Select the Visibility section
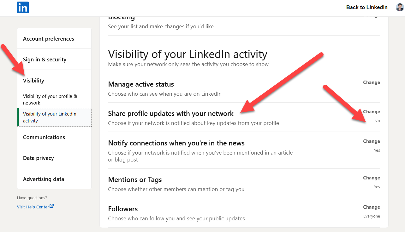The width and height of the screenshot is (405, 232). 33,80
